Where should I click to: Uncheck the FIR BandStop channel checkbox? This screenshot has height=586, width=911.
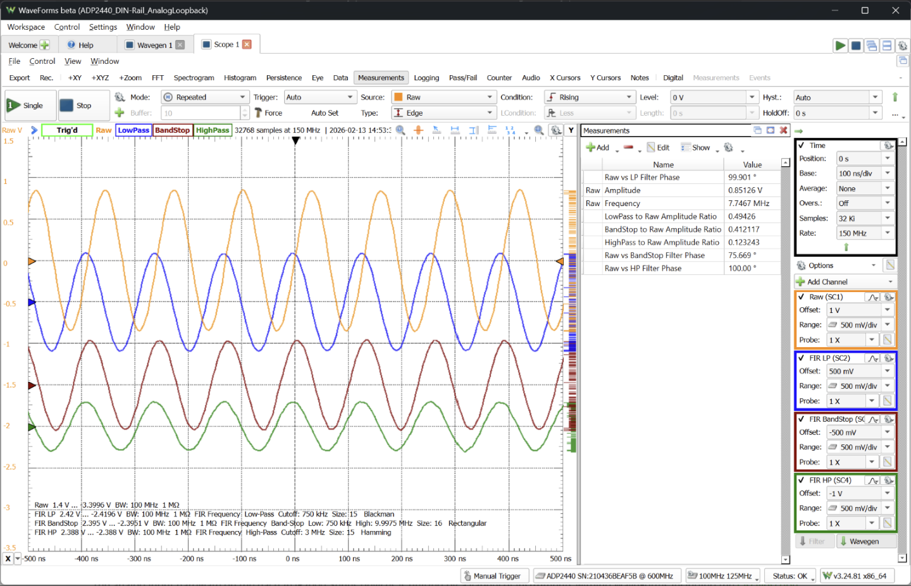802,419
